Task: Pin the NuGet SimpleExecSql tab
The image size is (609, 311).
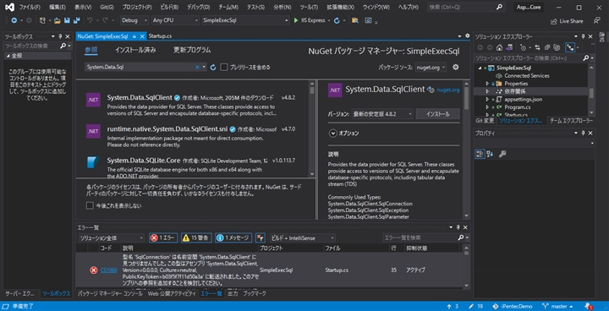Action: (134, 36)
